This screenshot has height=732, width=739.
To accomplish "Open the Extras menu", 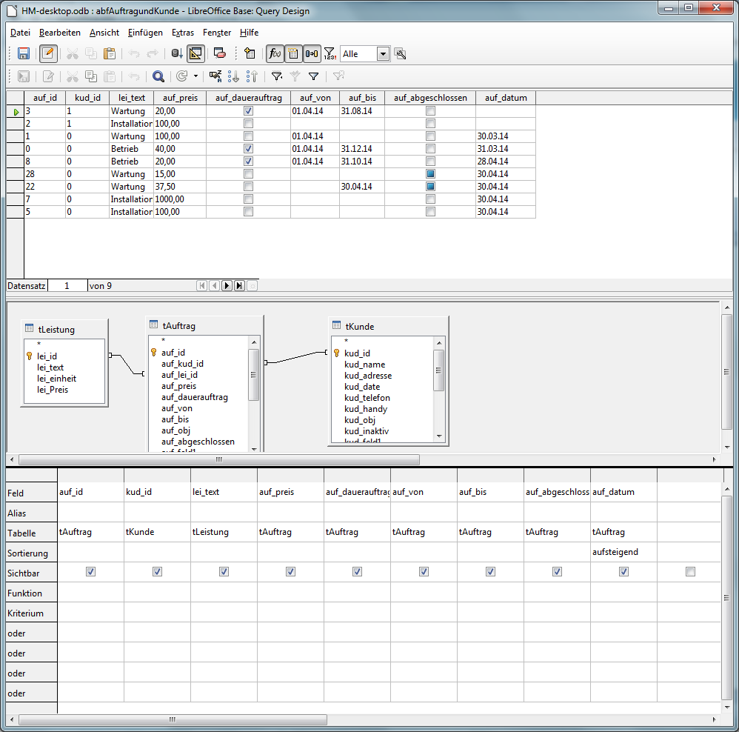I will 182,33.
